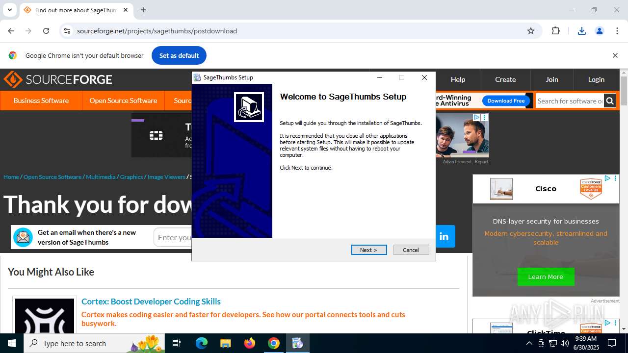The height and width of the screenshot is (353, 628).
Task: Go back in Chrome
Action: tap(11, 31)
